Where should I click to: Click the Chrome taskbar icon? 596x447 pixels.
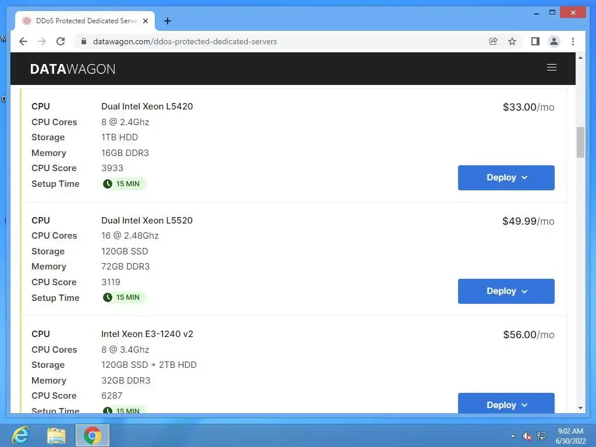pyautogui.click(x=93, y=435)
